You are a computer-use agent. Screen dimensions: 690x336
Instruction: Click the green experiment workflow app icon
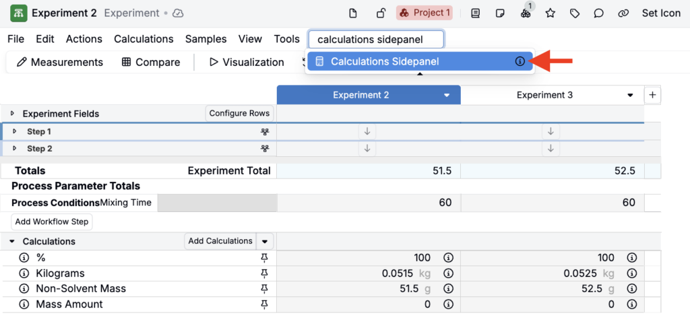point(18,13)
